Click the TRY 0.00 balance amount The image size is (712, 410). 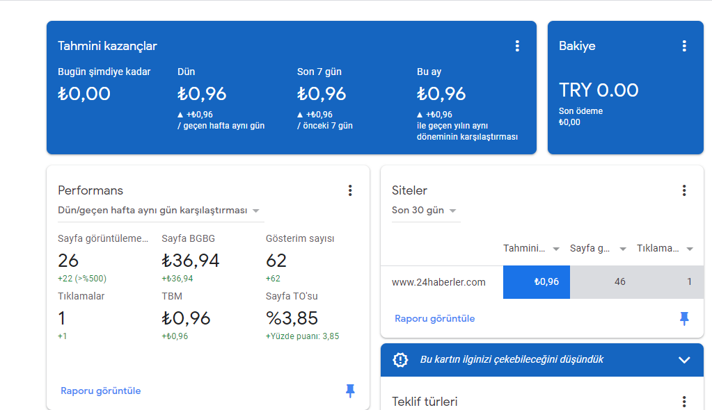[599, 90]
